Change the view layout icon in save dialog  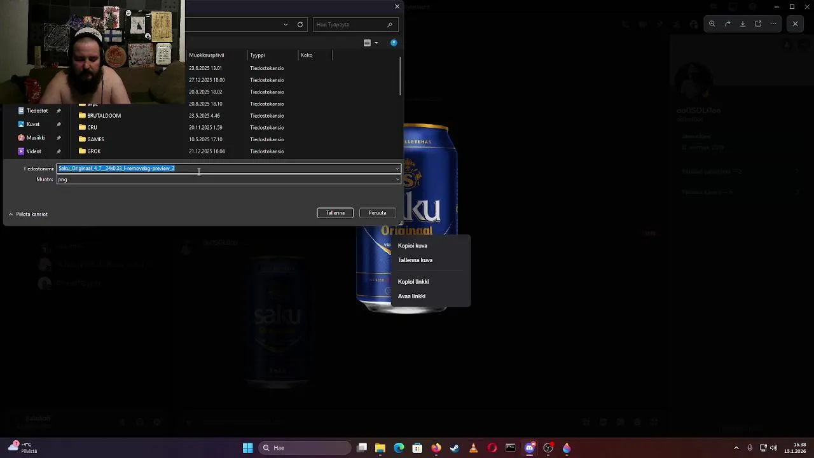(367, 43)
